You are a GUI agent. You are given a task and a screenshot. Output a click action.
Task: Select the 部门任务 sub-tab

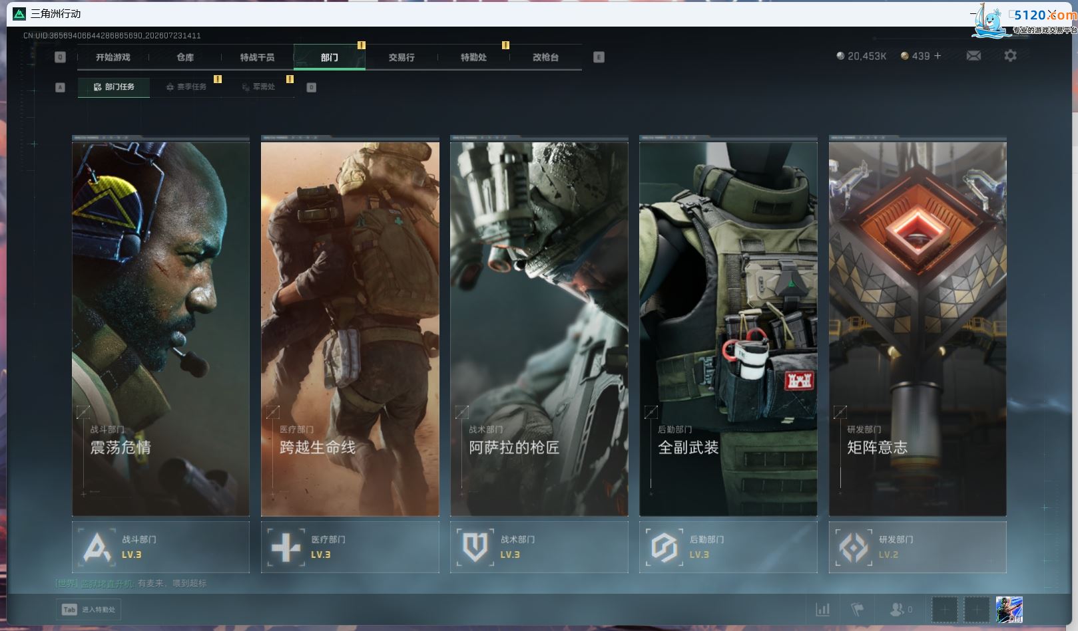tap(114, 87)
